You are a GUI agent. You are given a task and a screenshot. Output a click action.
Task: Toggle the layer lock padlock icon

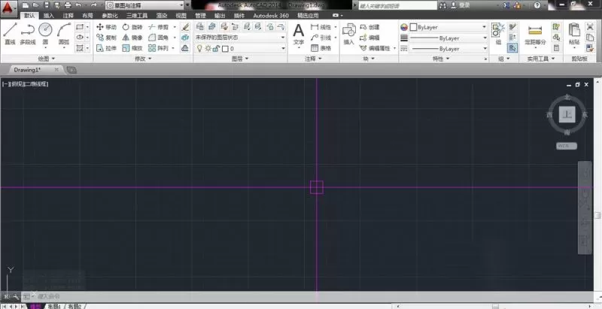click(x=216, y=49)
